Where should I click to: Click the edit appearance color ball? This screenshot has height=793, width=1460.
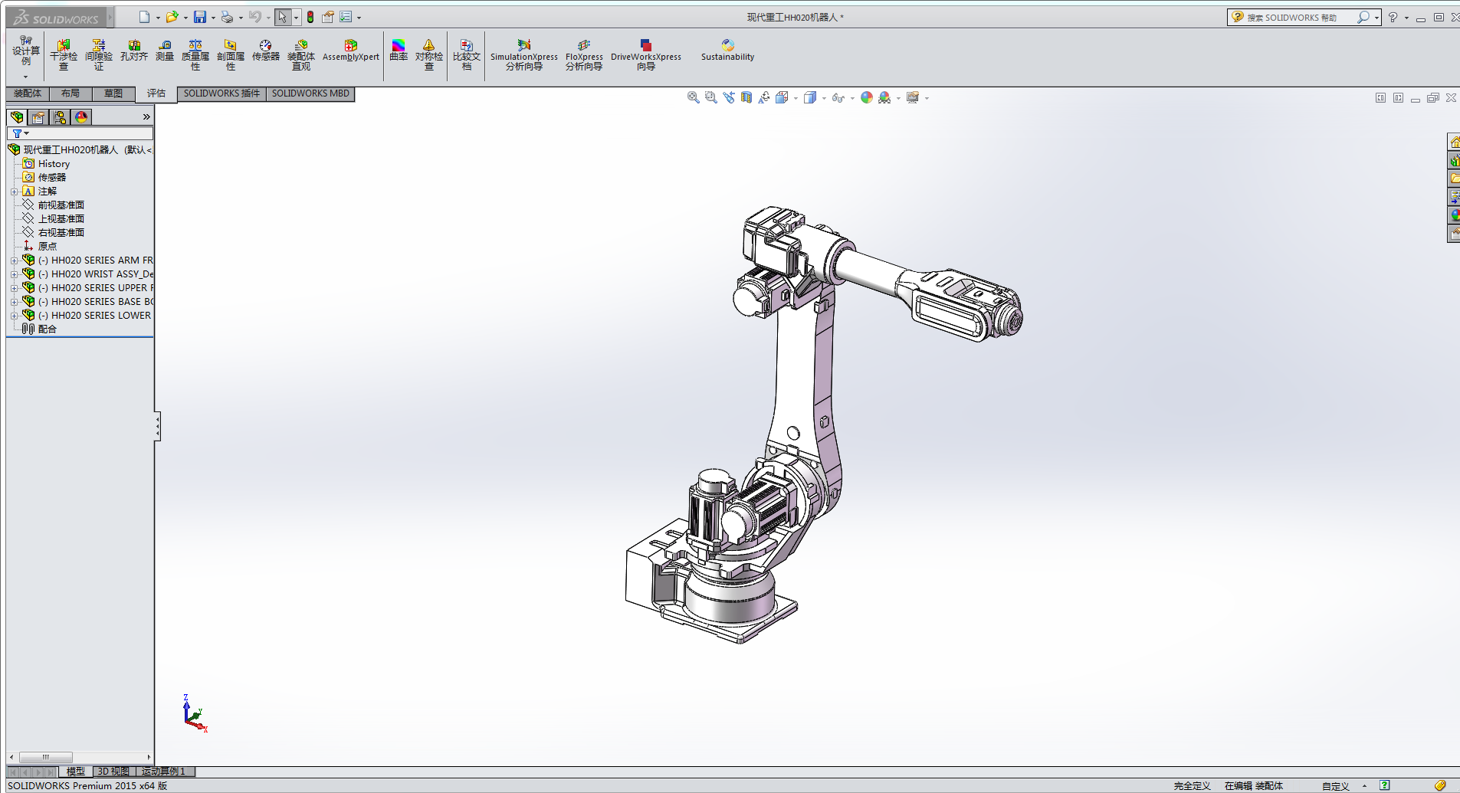click(866, 97)
